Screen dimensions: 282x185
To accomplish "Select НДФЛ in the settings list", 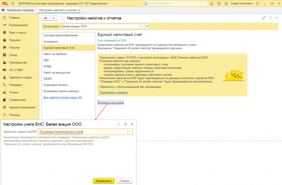I will [x=68, y=79].
